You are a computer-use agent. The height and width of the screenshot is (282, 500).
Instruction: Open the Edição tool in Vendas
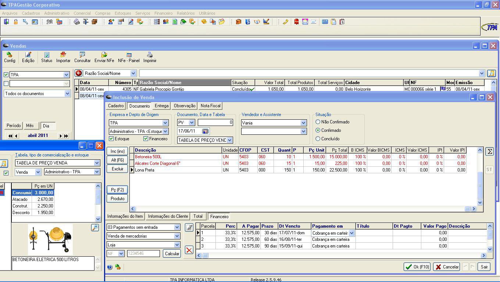(x=28, y=55)
